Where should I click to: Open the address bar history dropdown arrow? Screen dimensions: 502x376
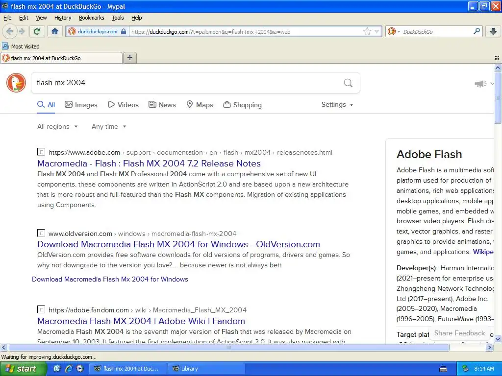click(x=377, y=31)
